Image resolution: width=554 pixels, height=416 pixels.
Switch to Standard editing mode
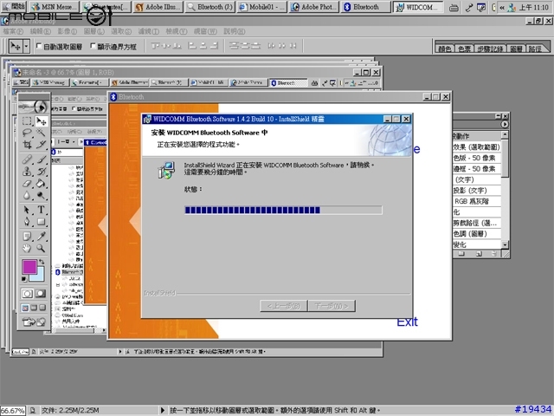pyautogui.click(x=27, y=294)
